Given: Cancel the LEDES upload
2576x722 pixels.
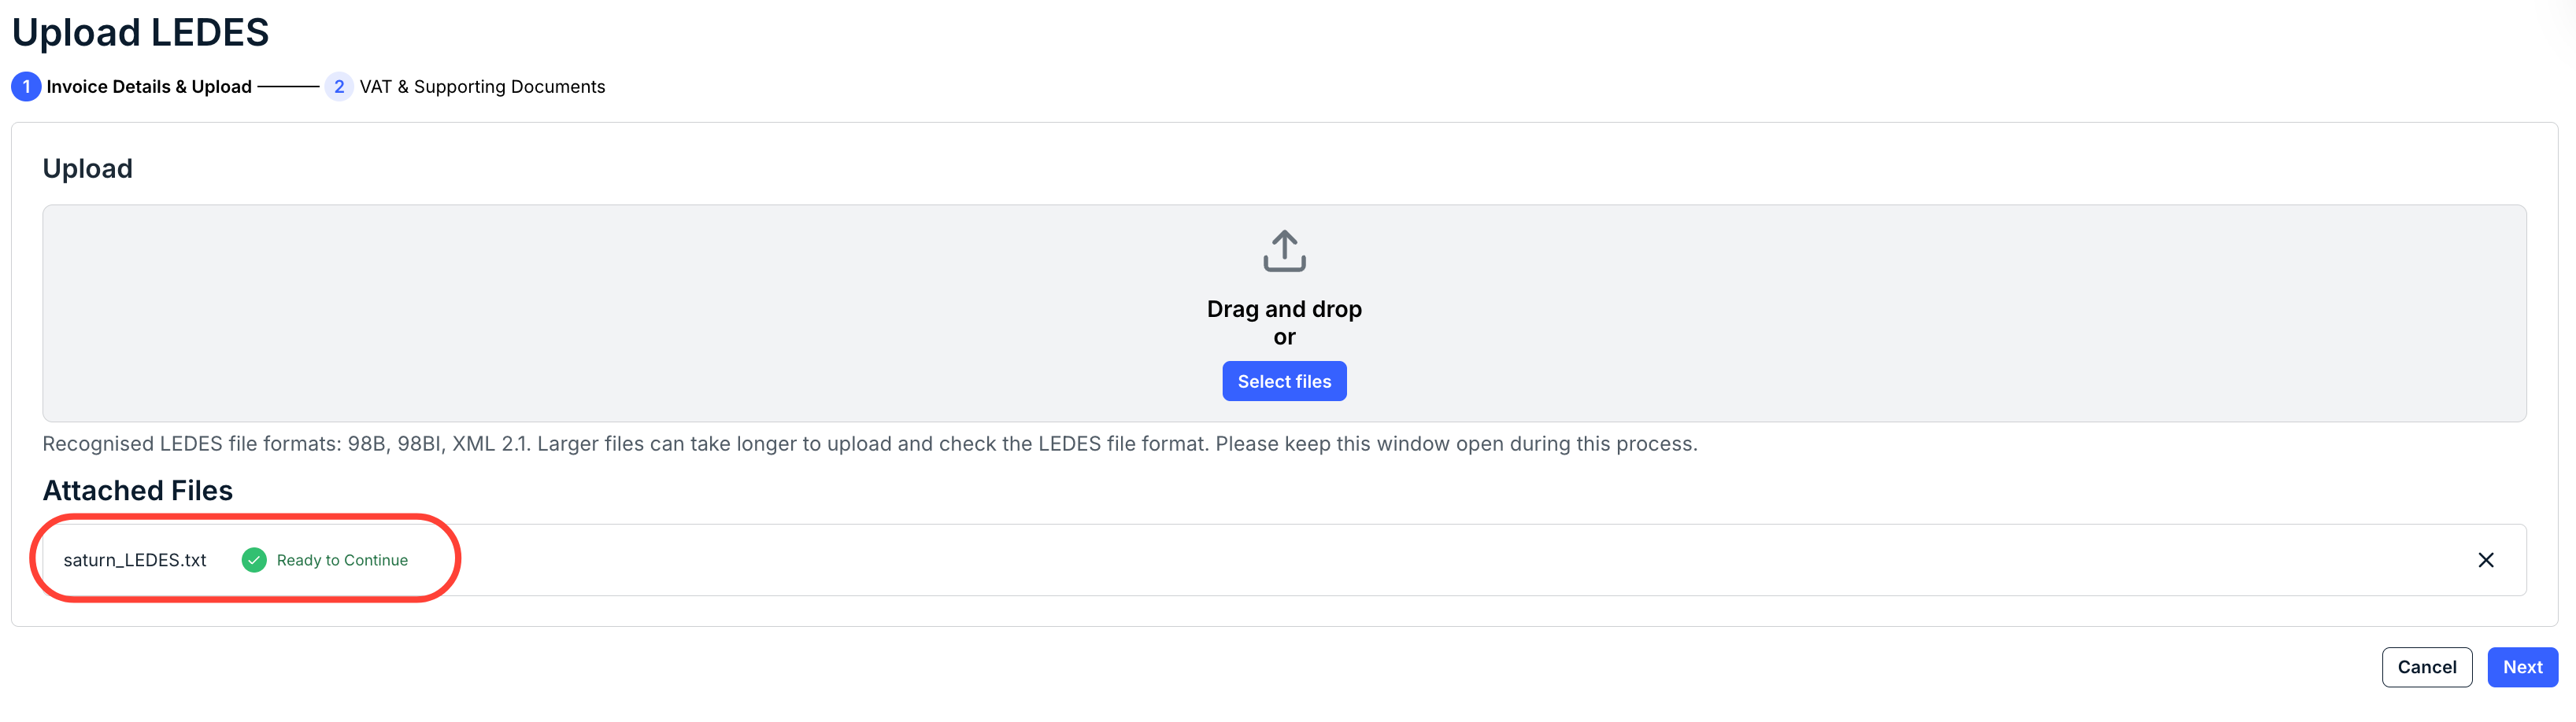Looking at the screenshot, I should click(x=2426, y=667).
